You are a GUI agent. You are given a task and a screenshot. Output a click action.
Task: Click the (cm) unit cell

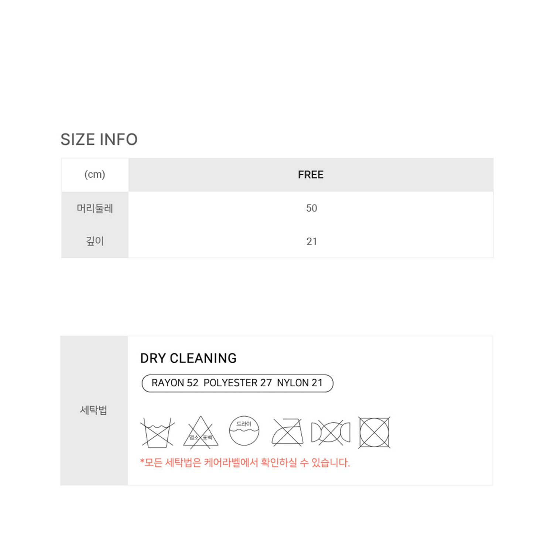pyautogui.click(x=95, y=174)
